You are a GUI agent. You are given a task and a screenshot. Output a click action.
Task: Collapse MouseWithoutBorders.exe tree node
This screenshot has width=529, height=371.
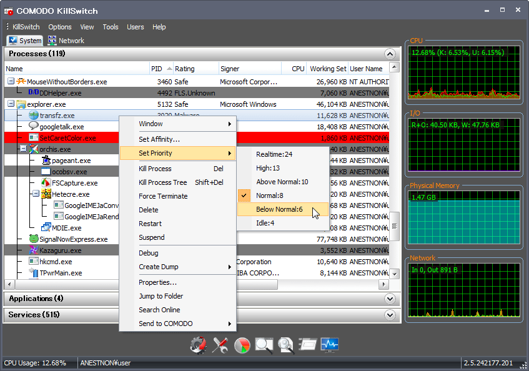11,81
